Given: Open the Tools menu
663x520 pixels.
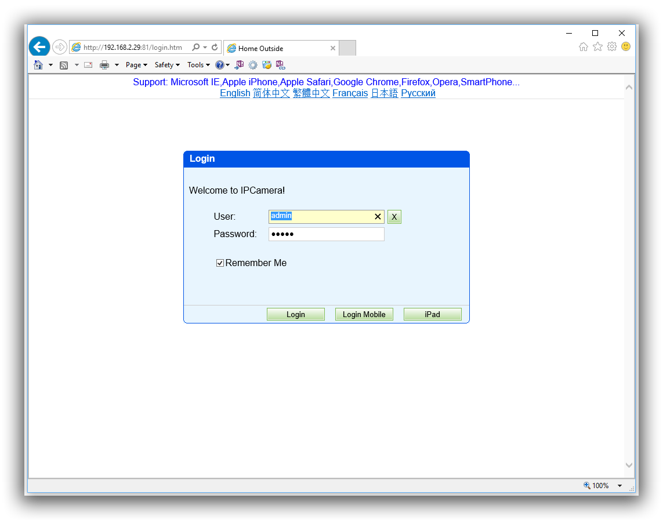Looking at the screenshot, I should pos(198,65).
